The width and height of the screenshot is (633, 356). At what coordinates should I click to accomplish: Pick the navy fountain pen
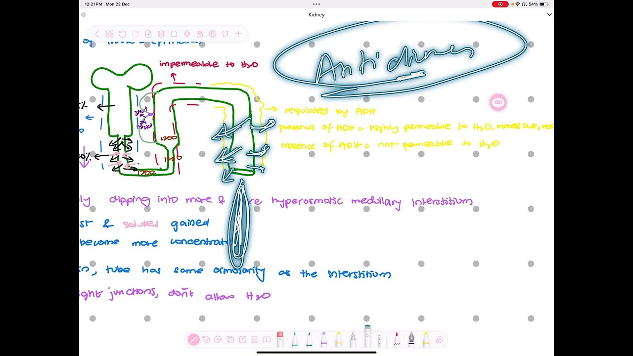pos(411,339)
